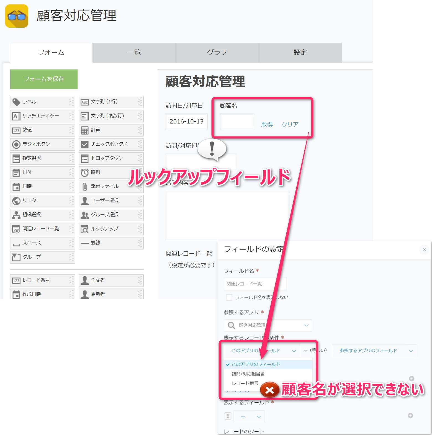Click the 時刻 clock icon
The image size is (432, 435).
coord(85,173)
